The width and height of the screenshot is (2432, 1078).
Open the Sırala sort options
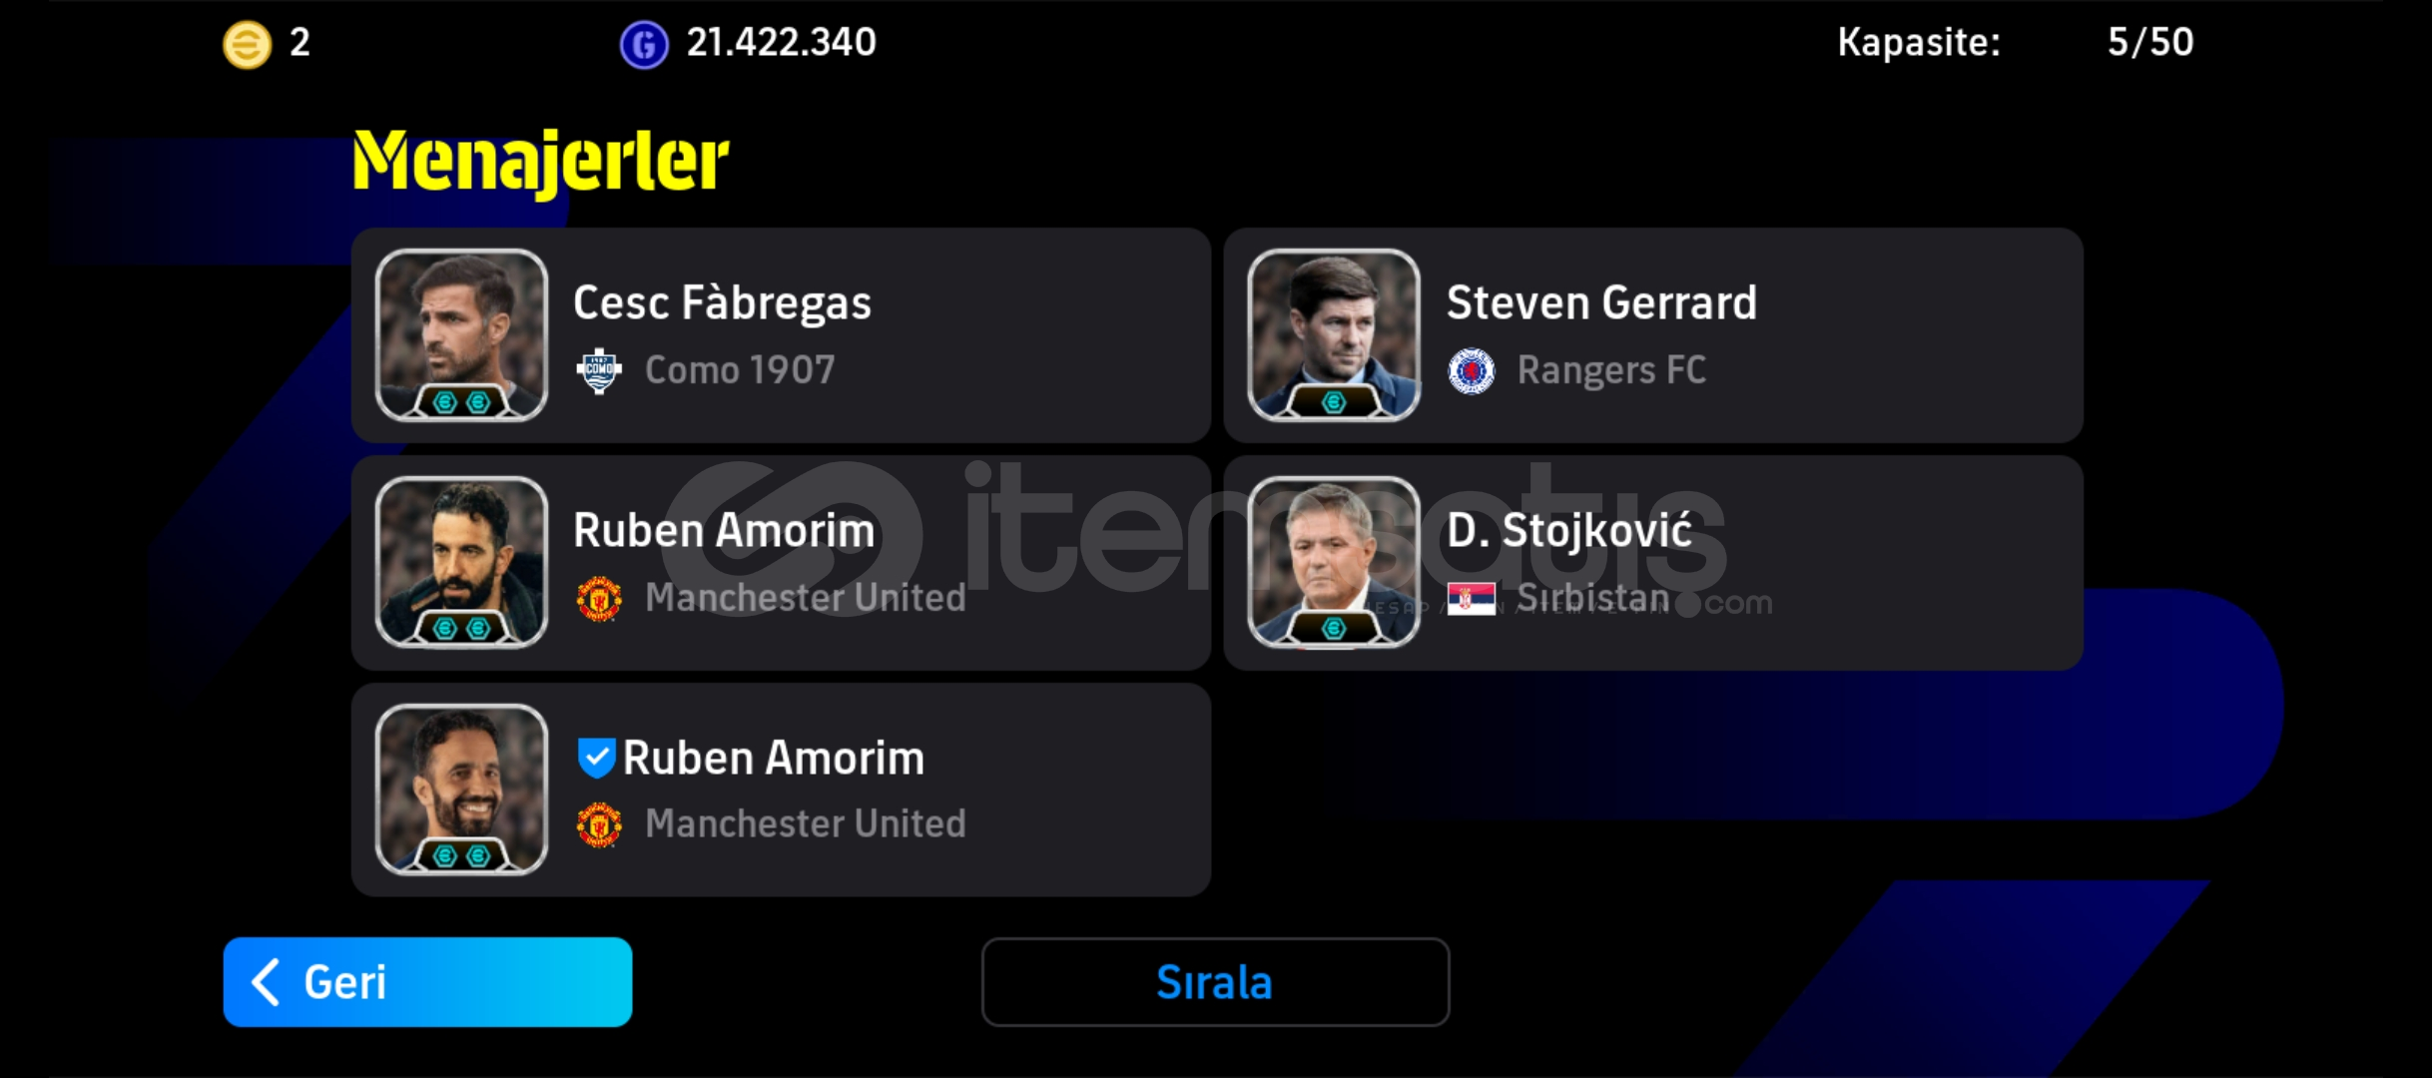click(1215, 982)
